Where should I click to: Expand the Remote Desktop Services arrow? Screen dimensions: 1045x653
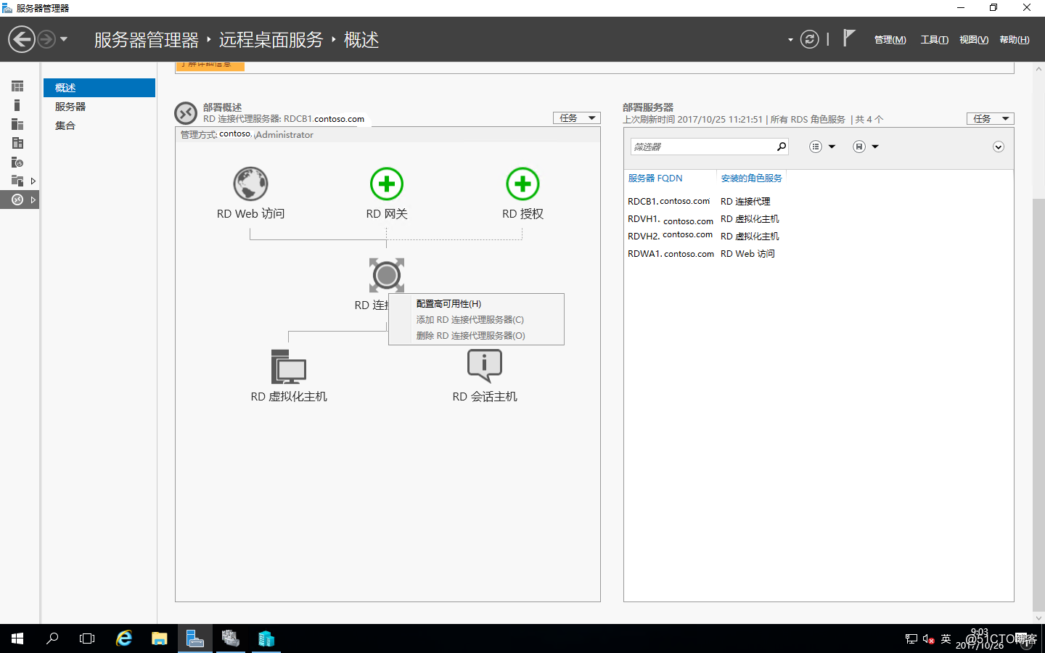[x=33, y=200]
